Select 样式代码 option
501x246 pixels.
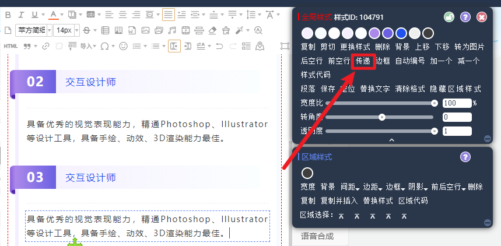[x=316, y=75]
